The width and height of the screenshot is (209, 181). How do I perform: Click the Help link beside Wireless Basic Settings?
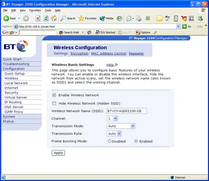tap(112, 65)
